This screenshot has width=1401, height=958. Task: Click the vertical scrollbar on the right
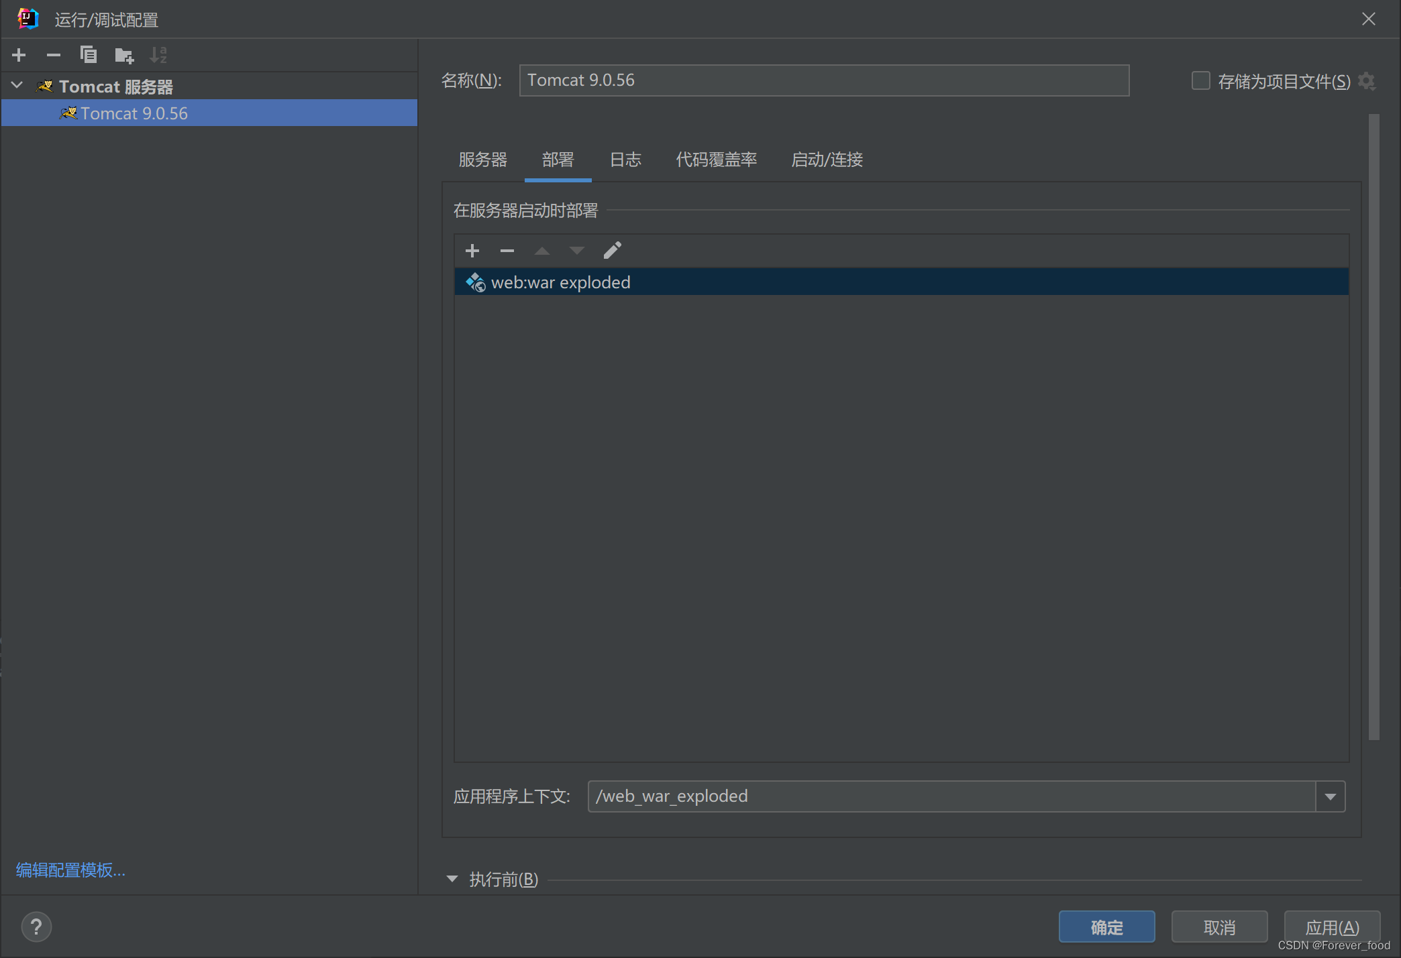pyautogui.click(x=1373, y=427)
